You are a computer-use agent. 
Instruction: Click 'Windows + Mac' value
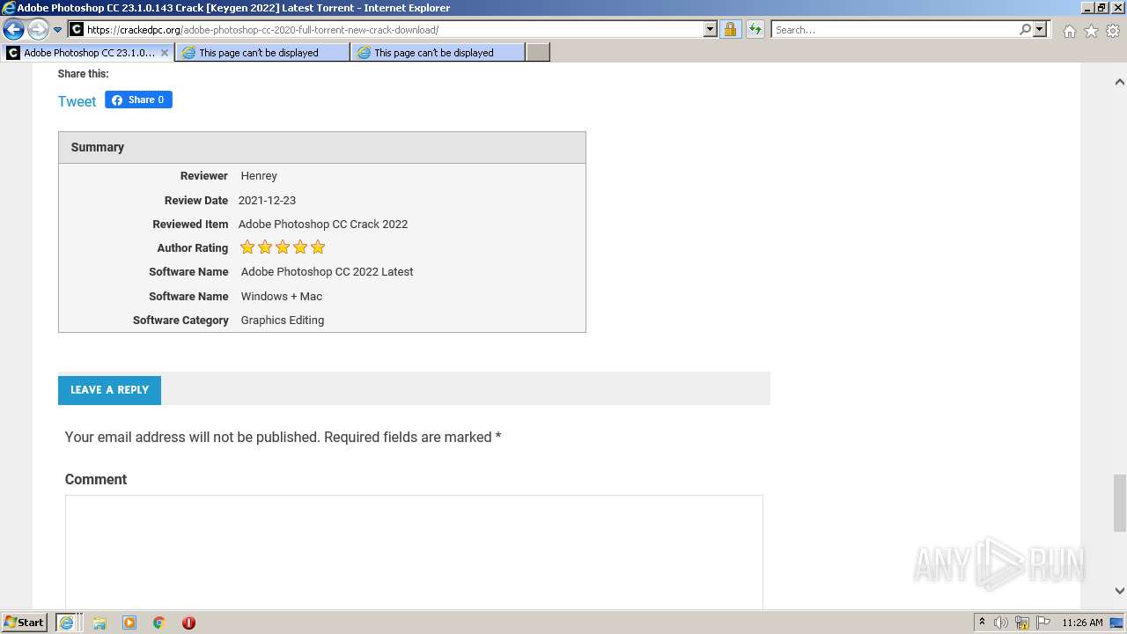point(282,297)
